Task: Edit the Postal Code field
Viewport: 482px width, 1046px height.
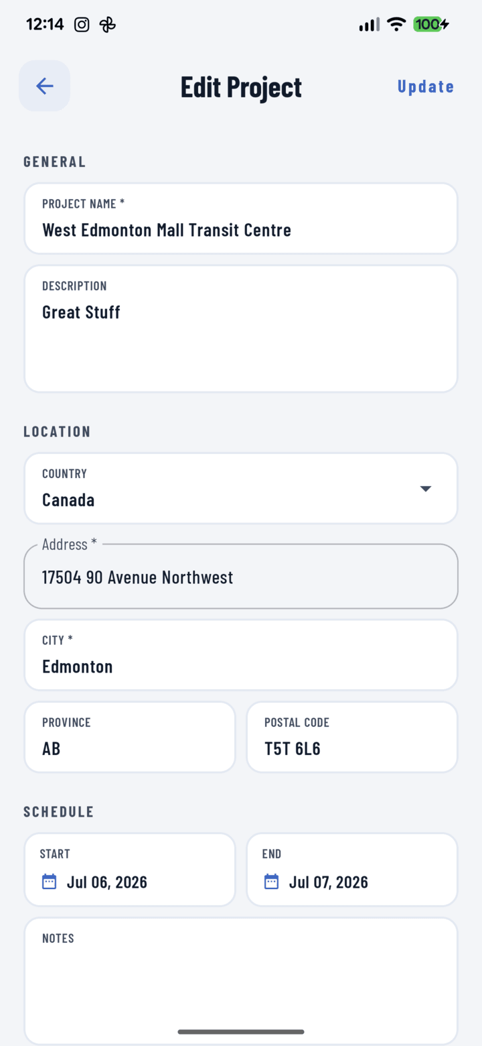Action: point(352,737)
